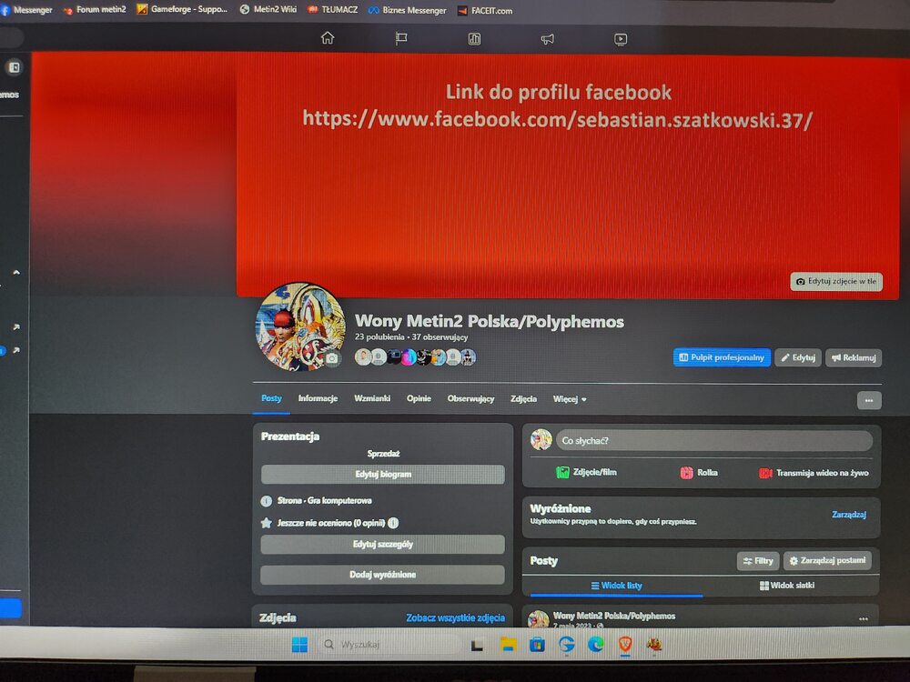Open the Home icon in top navigation

tap(328, 38)
